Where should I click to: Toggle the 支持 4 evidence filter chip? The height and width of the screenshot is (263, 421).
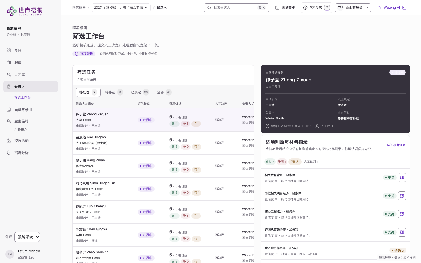point(270,162)
